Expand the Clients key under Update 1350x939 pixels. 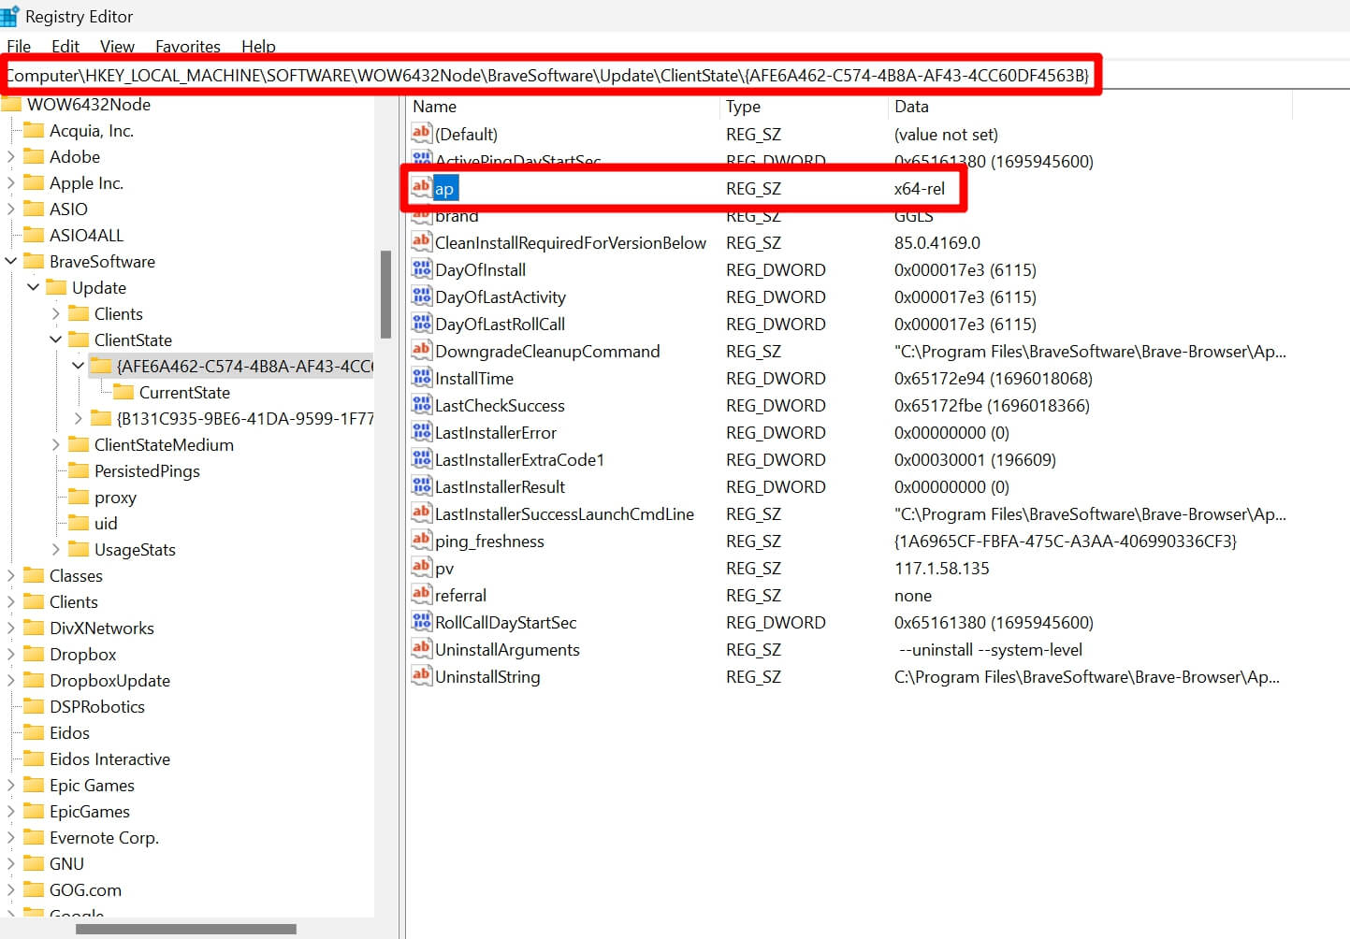pos(56,314)
